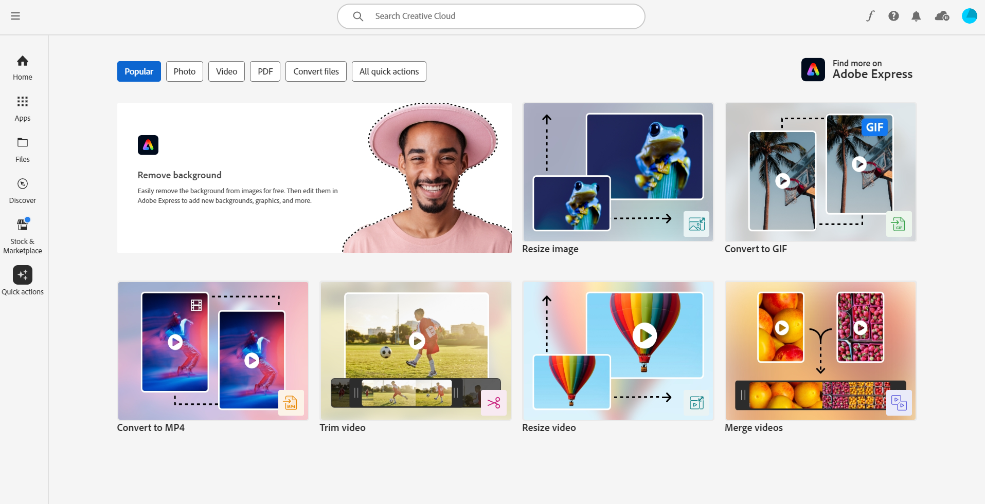Viewport: 985px width, 504px height.
Task: Open the Merge videos label
Action: (x=754, y=428)
